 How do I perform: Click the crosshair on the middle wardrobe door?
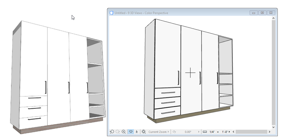click(x=190, y=73)
